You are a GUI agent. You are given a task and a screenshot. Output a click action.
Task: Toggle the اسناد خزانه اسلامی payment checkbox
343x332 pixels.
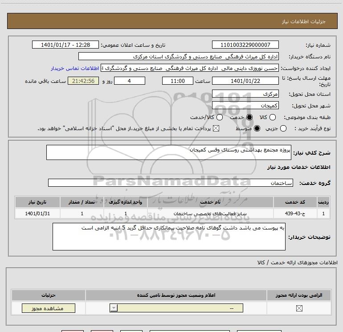click(216, 128)
